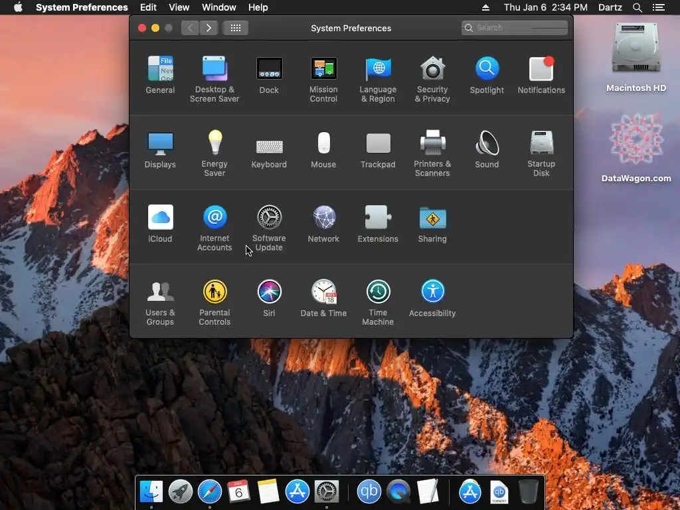The width and height of the screenshot is (680, 510).
Task: Open the Trash in the Dock
Action: coord(528,491)
